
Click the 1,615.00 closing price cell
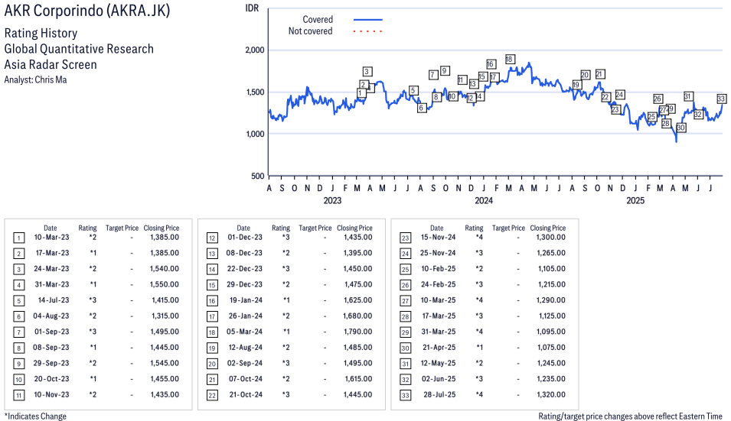pos(358,379)
